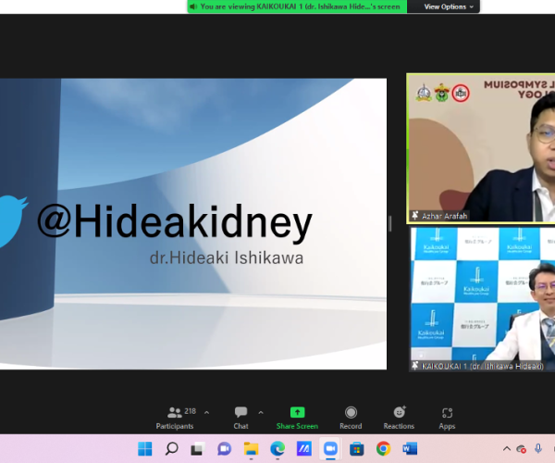This screenshot has width=555, height=463.
Task: Show hidden system tray icons
Action: (507, 449)
